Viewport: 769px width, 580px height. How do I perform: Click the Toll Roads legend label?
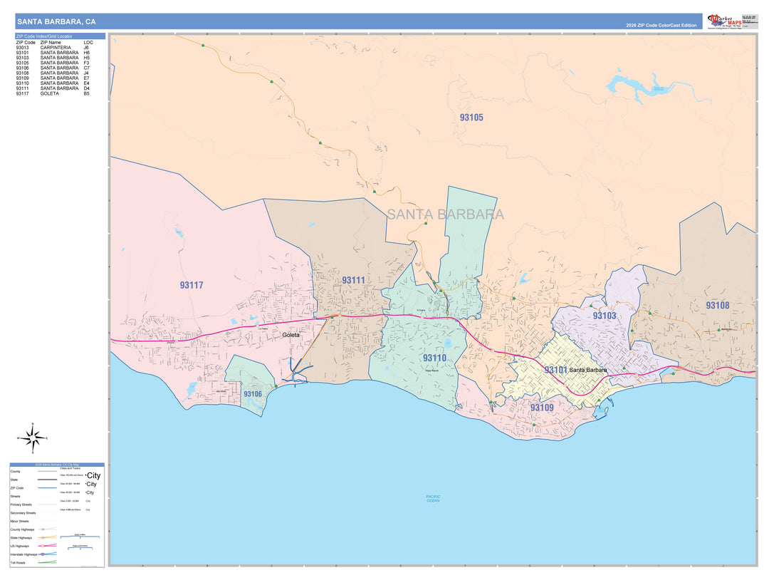(18, 562)
